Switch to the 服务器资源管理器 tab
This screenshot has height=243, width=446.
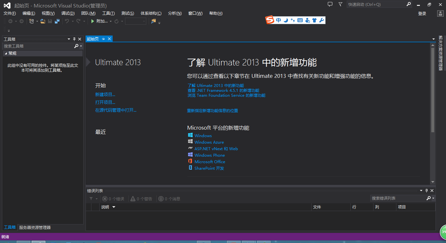35,227
